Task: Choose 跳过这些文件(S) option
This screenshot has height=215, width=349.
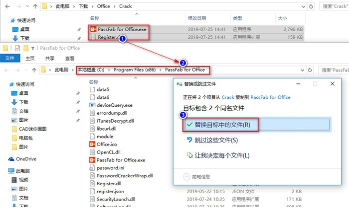Action: (216, 140)
